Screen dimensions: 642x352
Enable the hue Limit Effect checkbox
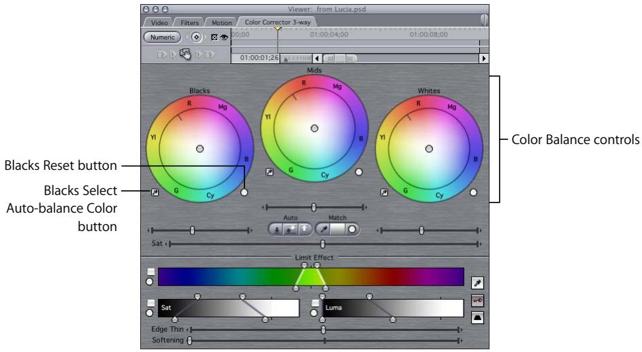(x=151, y=272)
